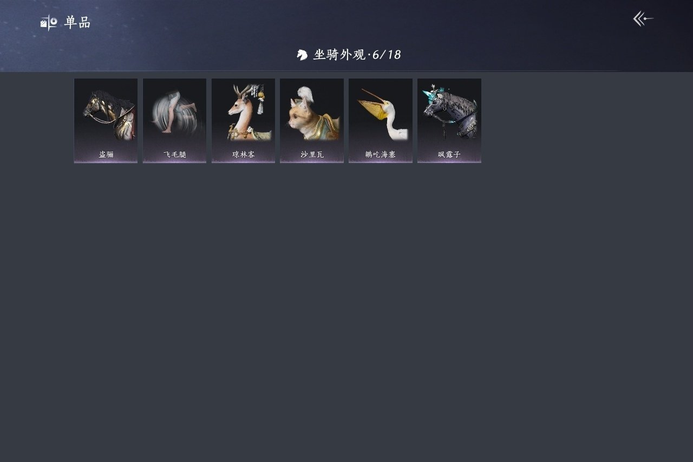Click the 单品 wardrobe icon in header
This screenshot has width=693, height=462.
[49, 22]
